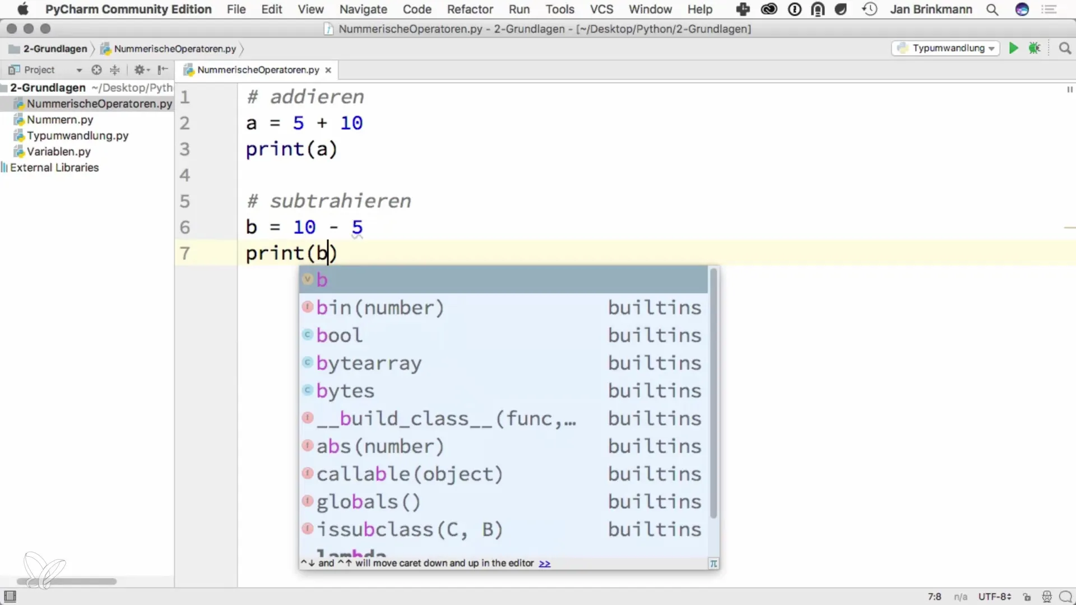Open Nummern.py in project tree
1076x605 pixels.
point(60,120)
